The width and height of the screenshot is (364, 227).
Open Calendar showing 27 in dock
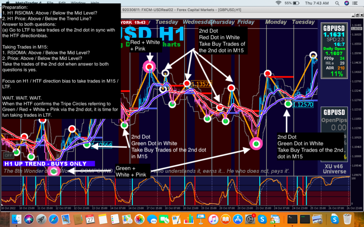pyautogui.click(x=90, y=219)
